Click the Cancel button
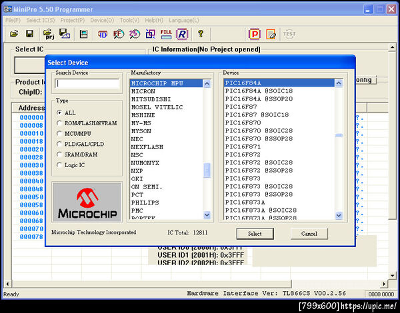This screenshot has height=313, width=400. point(309,234)
